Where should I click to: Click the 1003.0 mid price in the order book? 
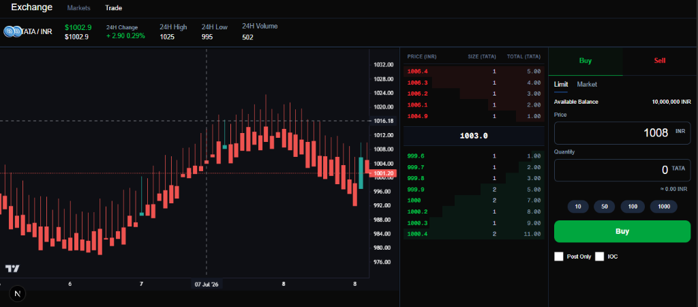pos(474,136)
